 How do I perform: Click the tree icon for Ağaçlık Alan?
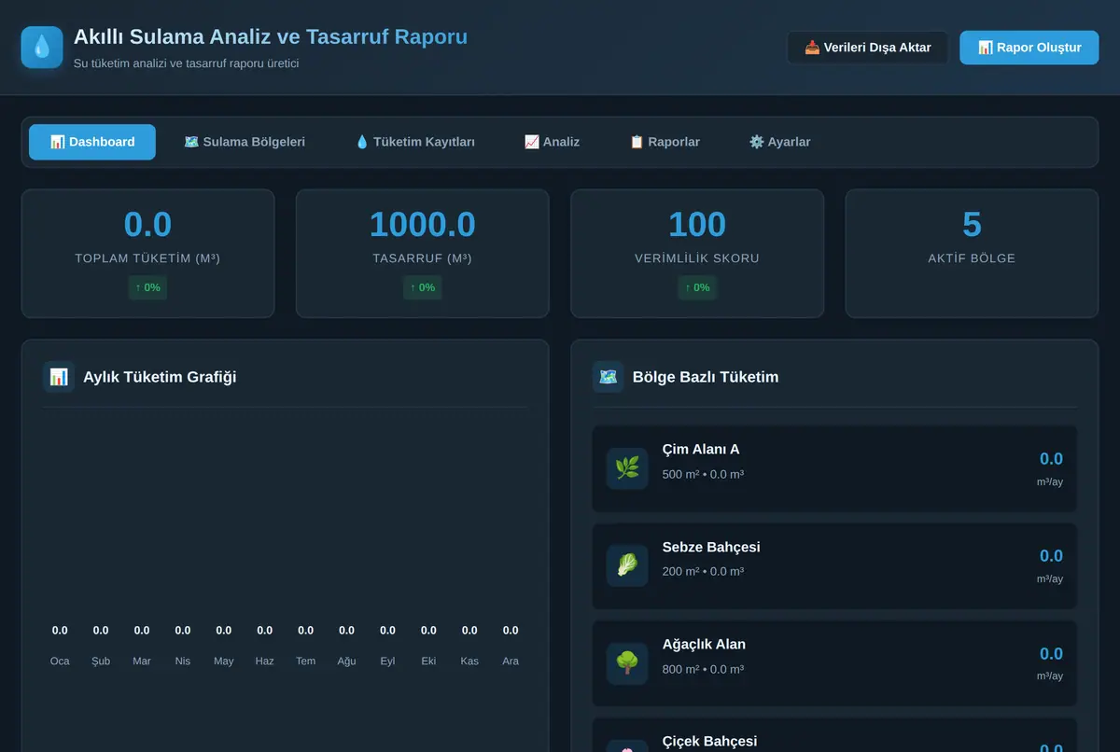click(x=627, y=663)
